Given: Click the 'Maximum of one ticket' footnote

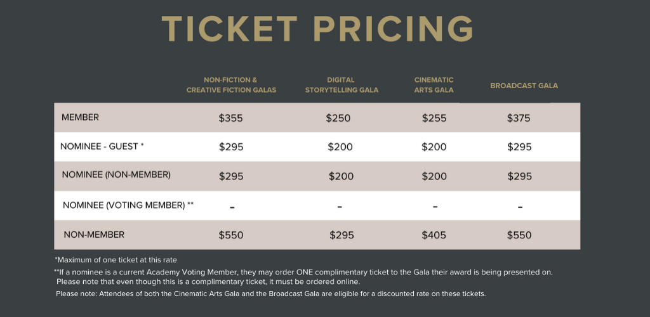Looking at the screenshot, I should [x=116, y=261].
